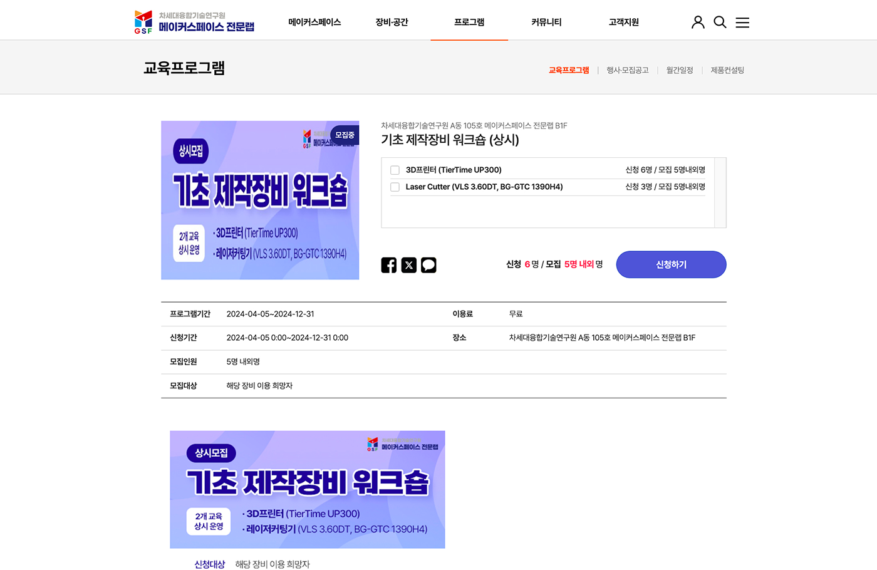This screenshot has height=570, width=877.
Task: Open the user account icon
Action: click(698, 23)
